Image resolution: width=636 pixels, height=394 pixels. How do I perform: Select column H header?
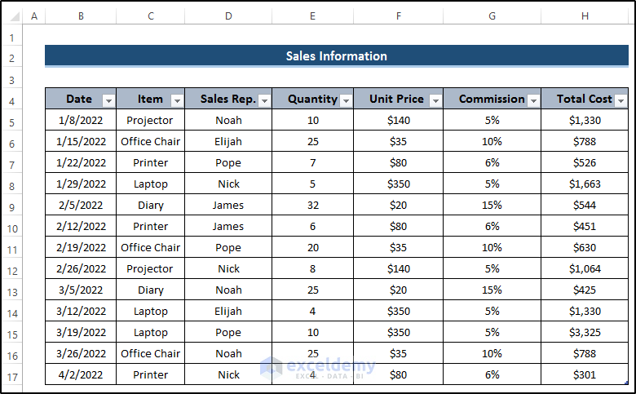pyautogui.click(x=585, y=15)
